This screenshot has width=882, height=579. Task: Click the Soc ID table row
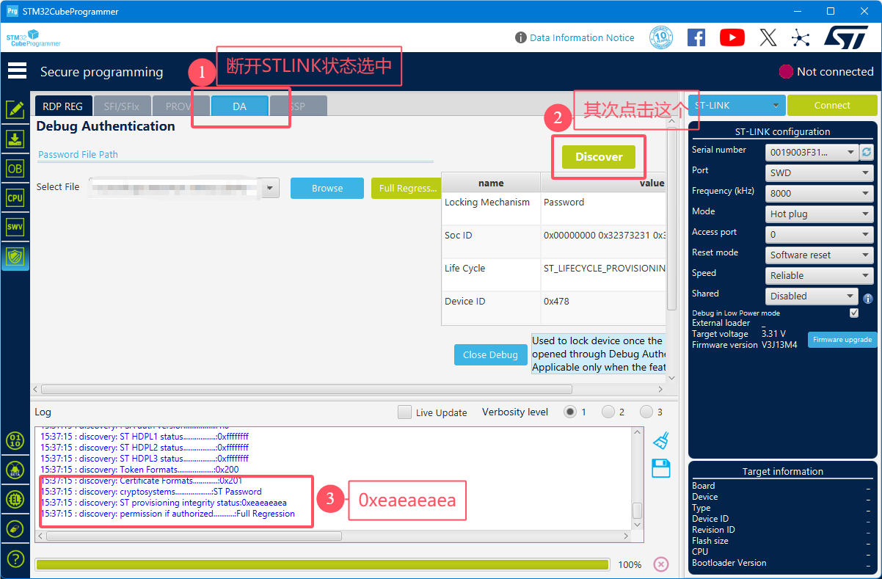[x=553, y=241]
